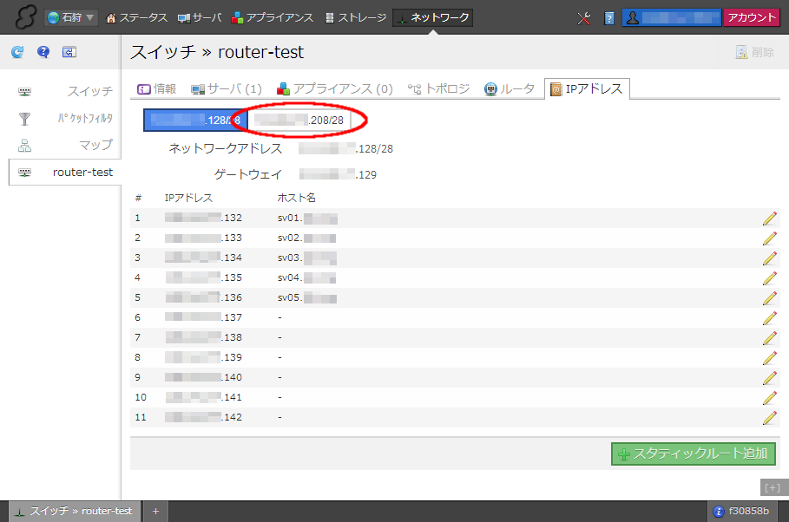Click the info icon beside f30858b
This screenshot has height=522, width=789.
718,512
